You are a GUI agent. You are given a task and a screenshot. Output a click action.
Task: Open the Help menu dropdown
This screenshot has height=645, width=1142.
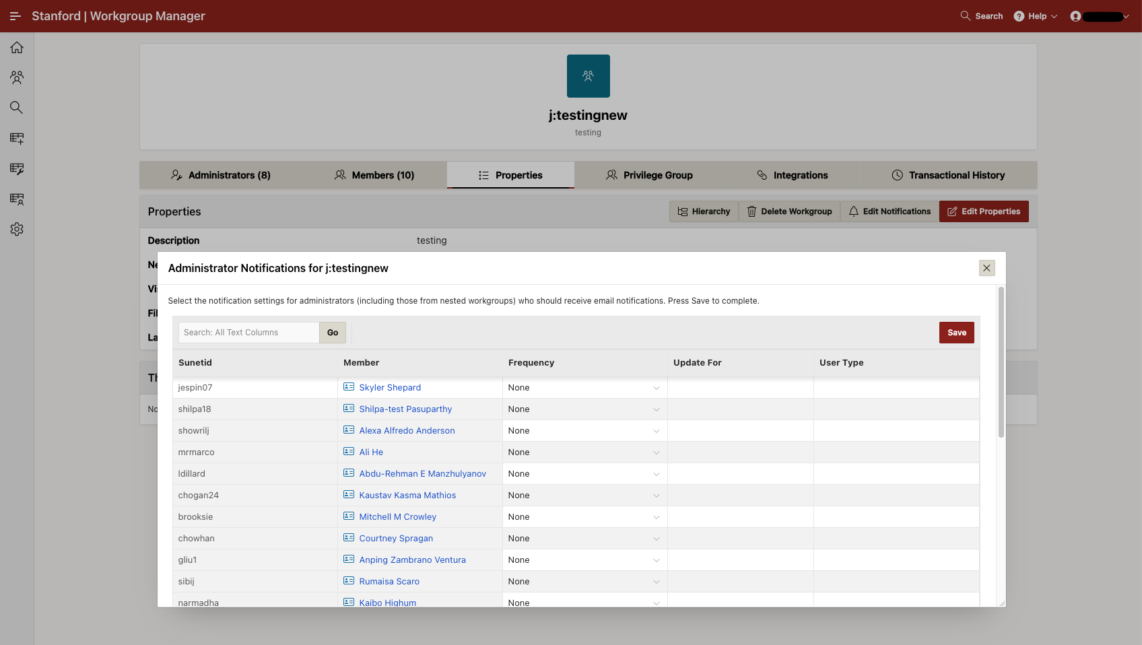coord(1036,16)
